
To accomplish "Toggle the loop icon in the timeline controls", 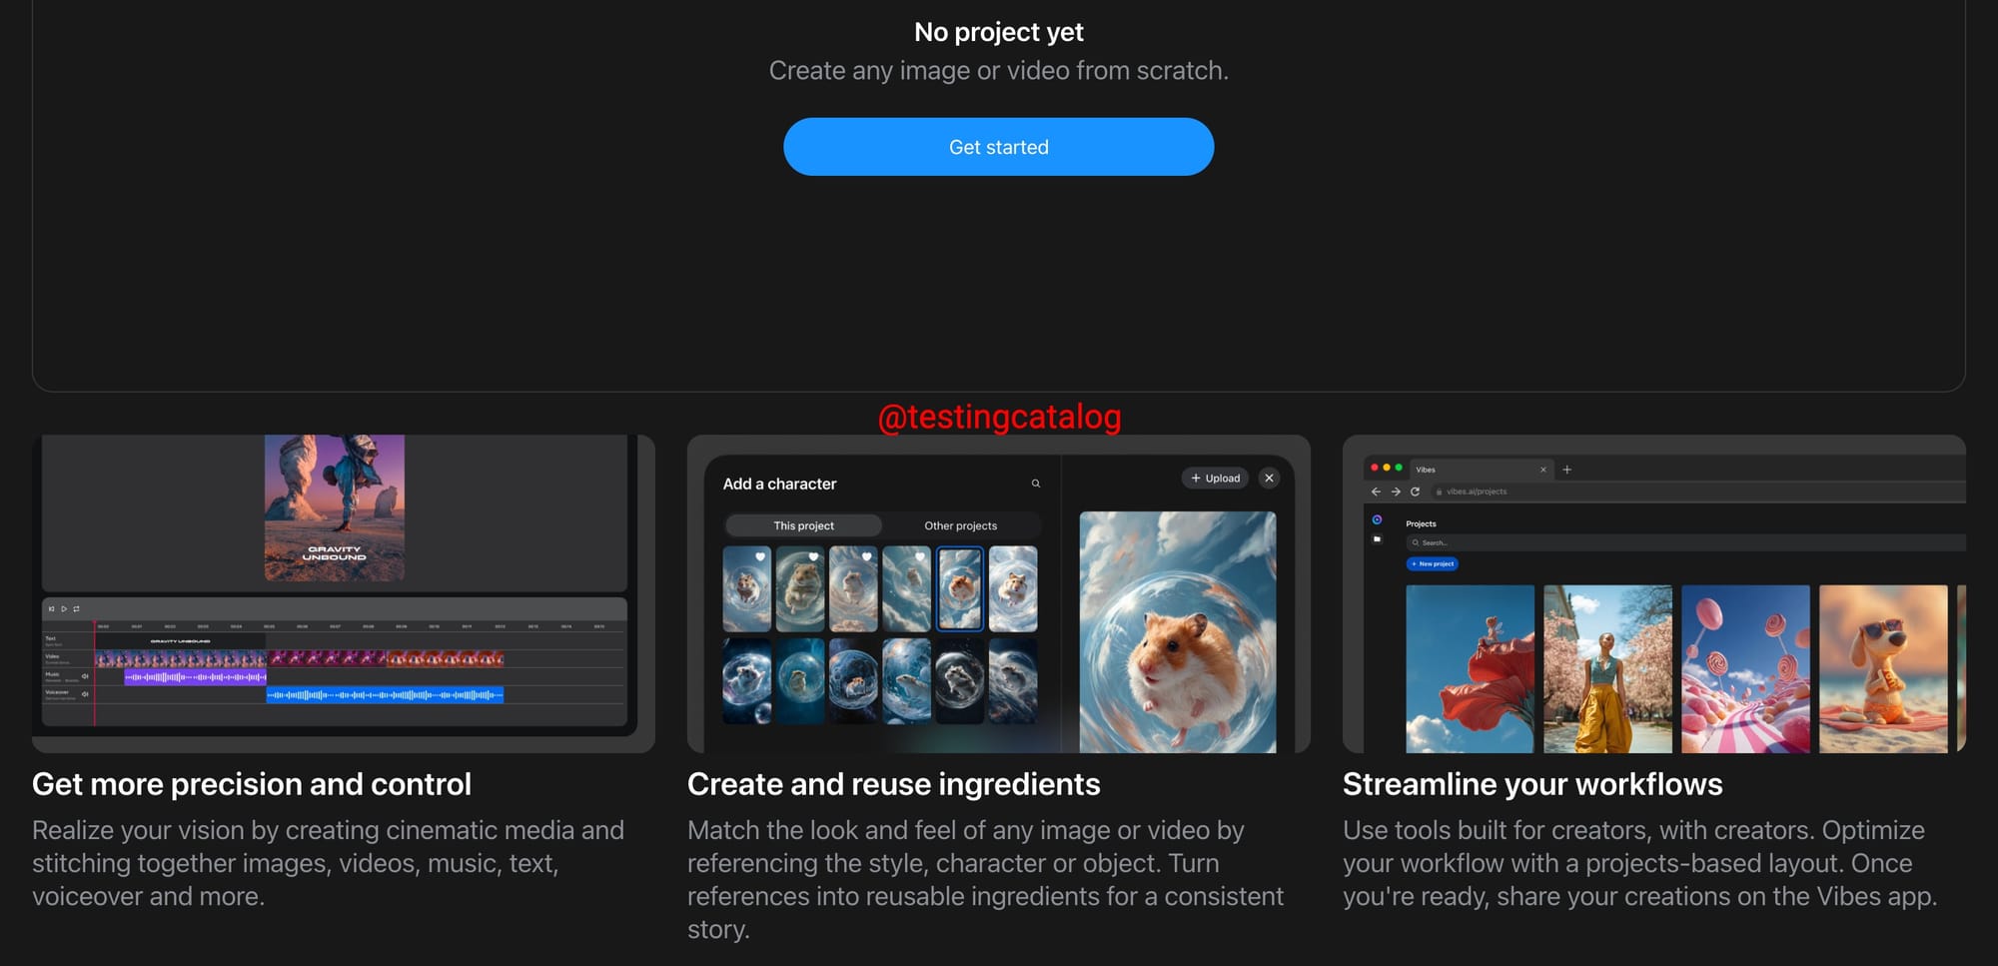I will pyautogui.click(x=76, y=608).
